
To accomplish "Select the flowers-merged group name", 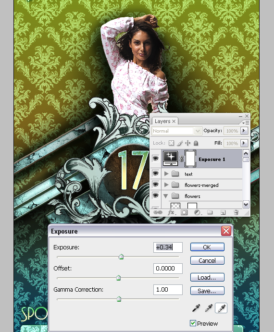I will (x=201, y=185).
